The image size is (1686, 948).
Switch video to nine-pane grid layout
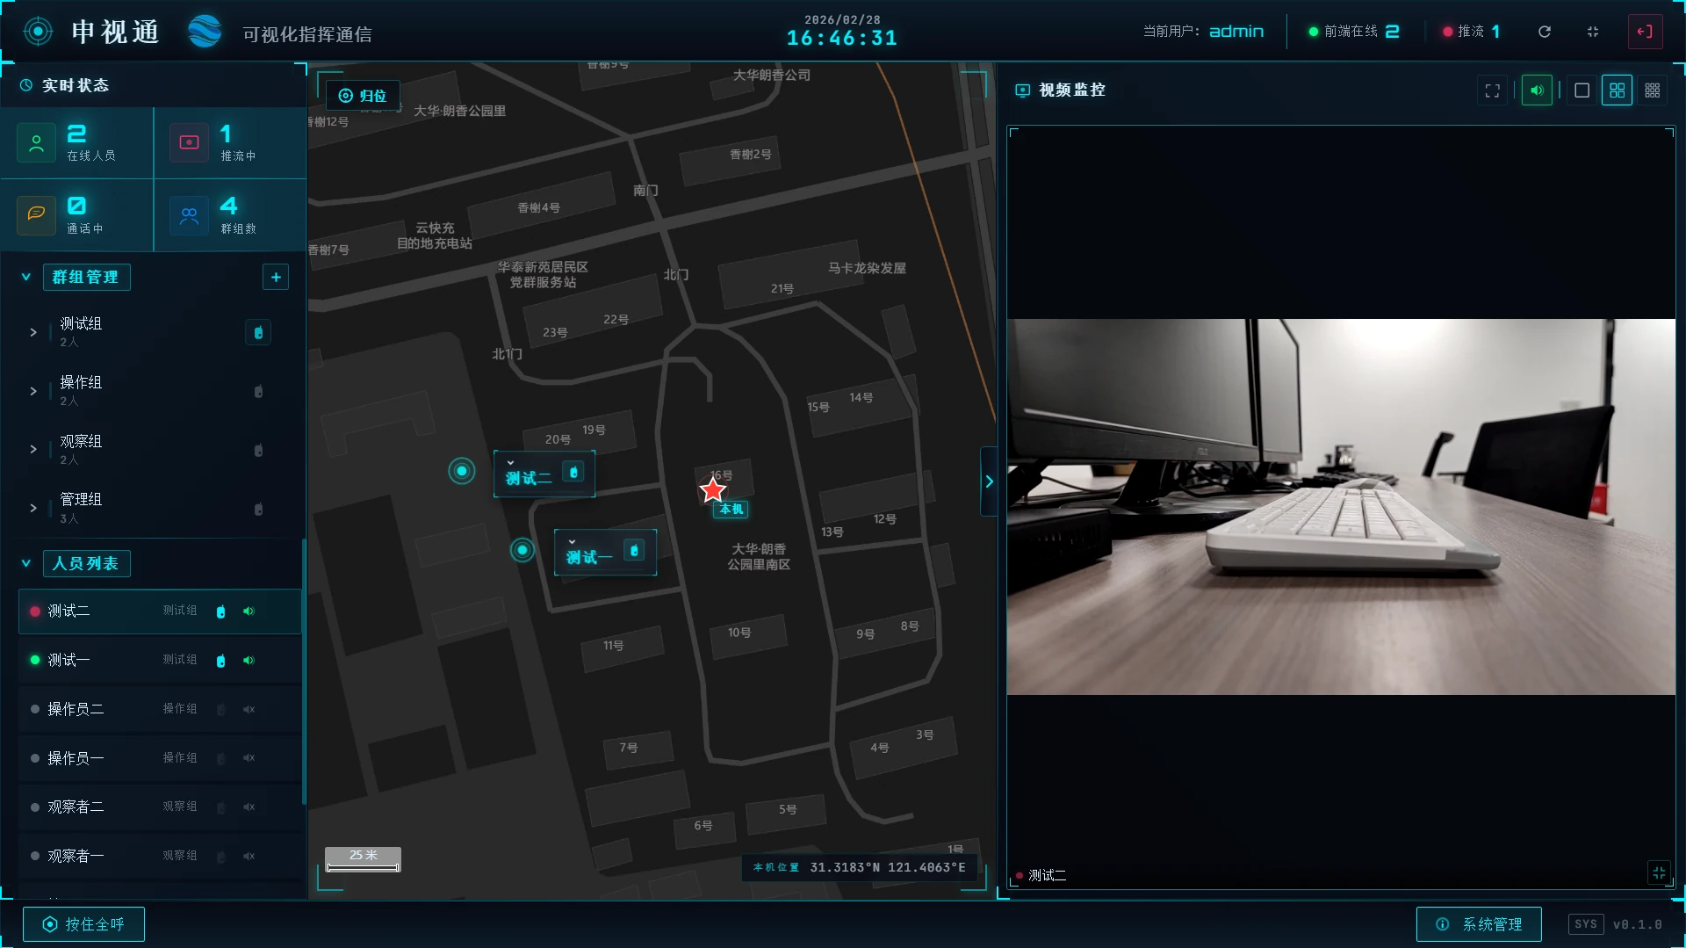point(1652,90)
